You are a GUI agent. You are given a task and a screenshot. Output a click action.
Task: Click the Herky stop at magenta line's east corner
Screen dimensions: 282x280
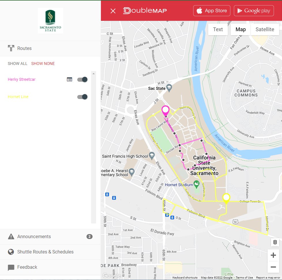tap(202, 141)
